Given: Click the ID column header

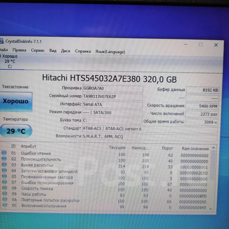Looking at the screenshot, I should tap(14, 146).
